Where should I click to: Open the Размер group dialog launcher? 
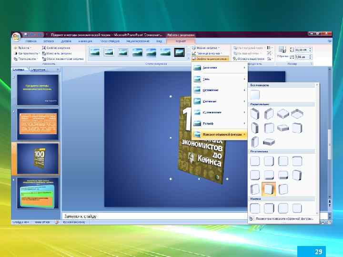(x=311, y=64)
